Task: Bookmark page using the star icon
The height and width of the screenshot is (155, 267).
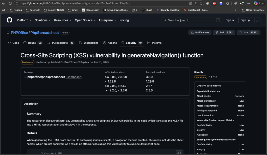Action: (x=201, y=3)
